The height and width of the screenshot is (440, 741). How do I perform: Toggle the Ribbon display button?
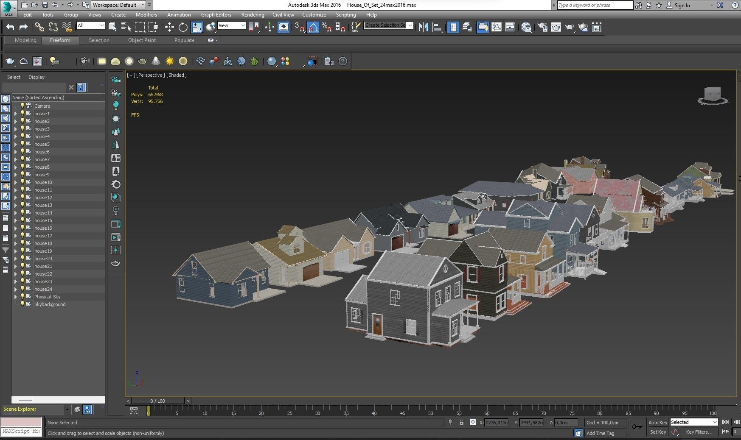(483, 27)
